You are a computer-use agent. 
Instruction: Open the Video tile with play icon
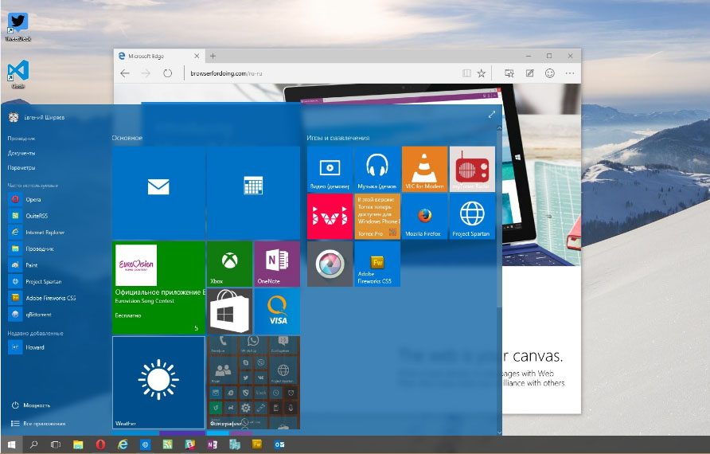click(x=330, y=169)
